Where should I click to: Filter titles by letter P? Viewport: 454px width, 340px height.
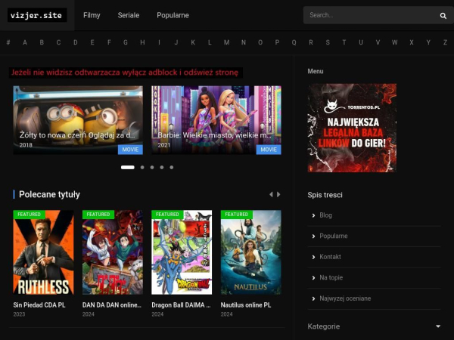[277, 42]
